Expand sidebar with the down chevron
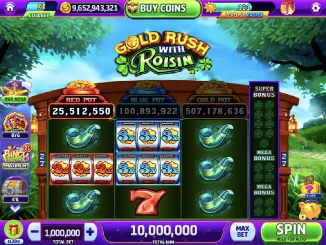Viewport: 326px width, 245px height. (15, 208)
